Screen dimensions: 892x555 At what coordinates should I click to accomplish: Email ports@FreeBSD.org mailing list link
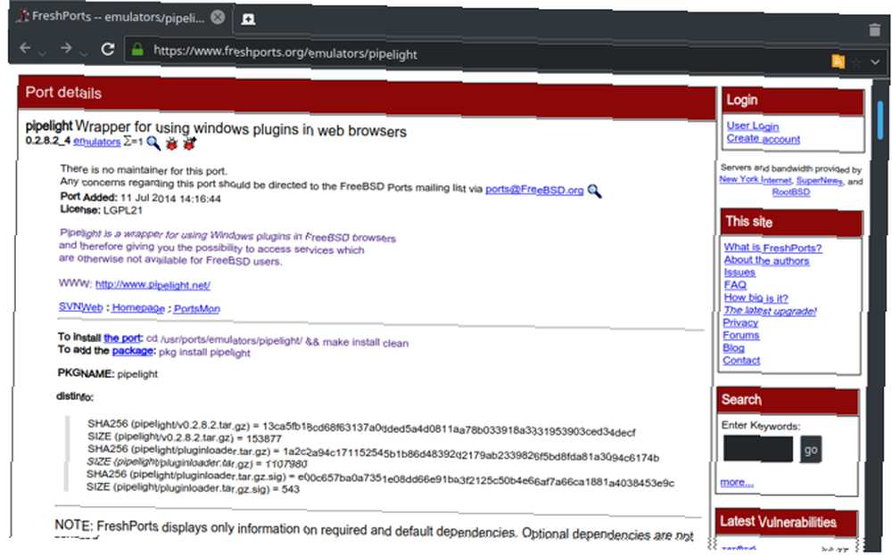click(534, 190)
